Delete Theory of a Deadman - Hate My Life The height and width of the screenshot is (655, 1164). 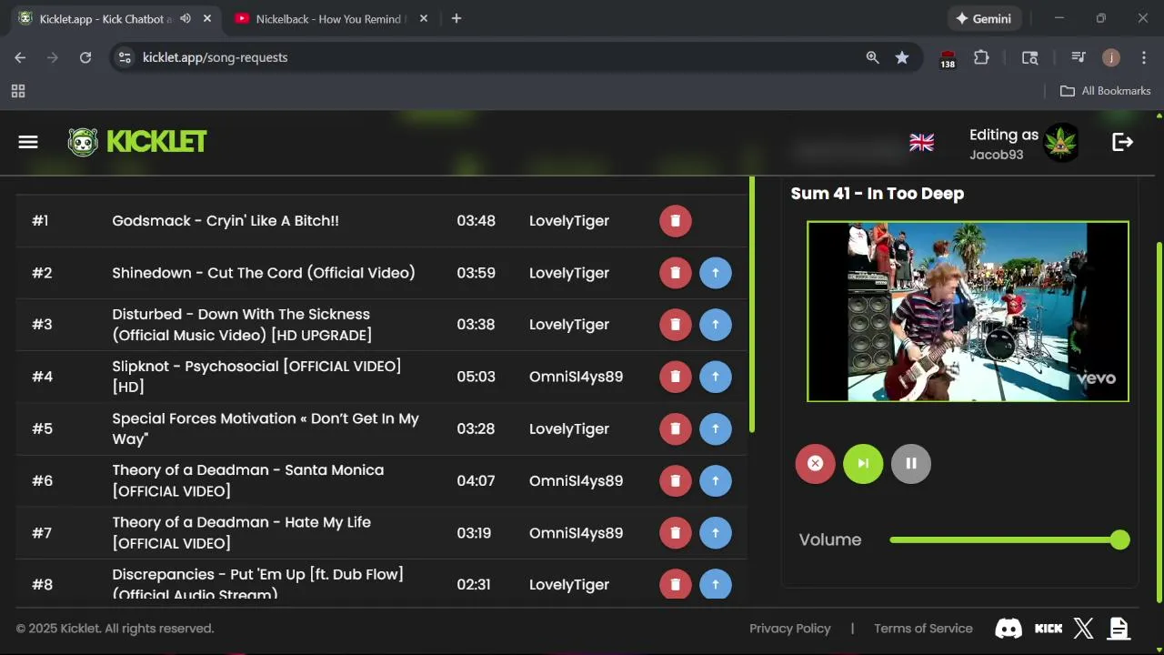pyautogui.click(x=675, y=533)
